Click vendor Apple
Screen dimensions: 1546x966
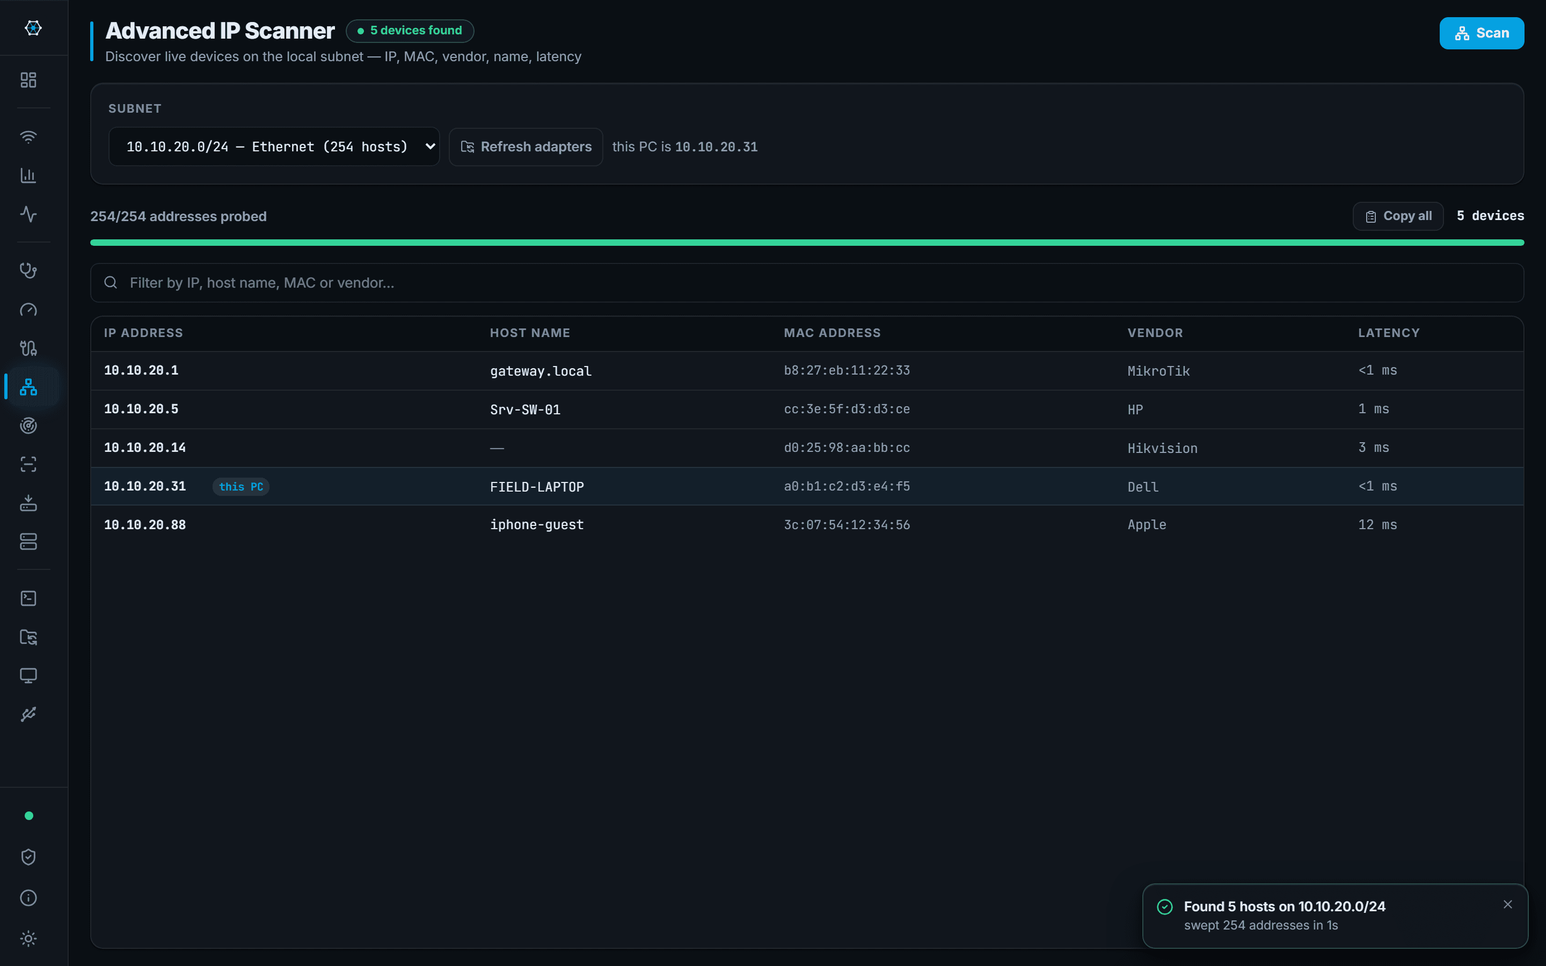[x=1147, y=525]
